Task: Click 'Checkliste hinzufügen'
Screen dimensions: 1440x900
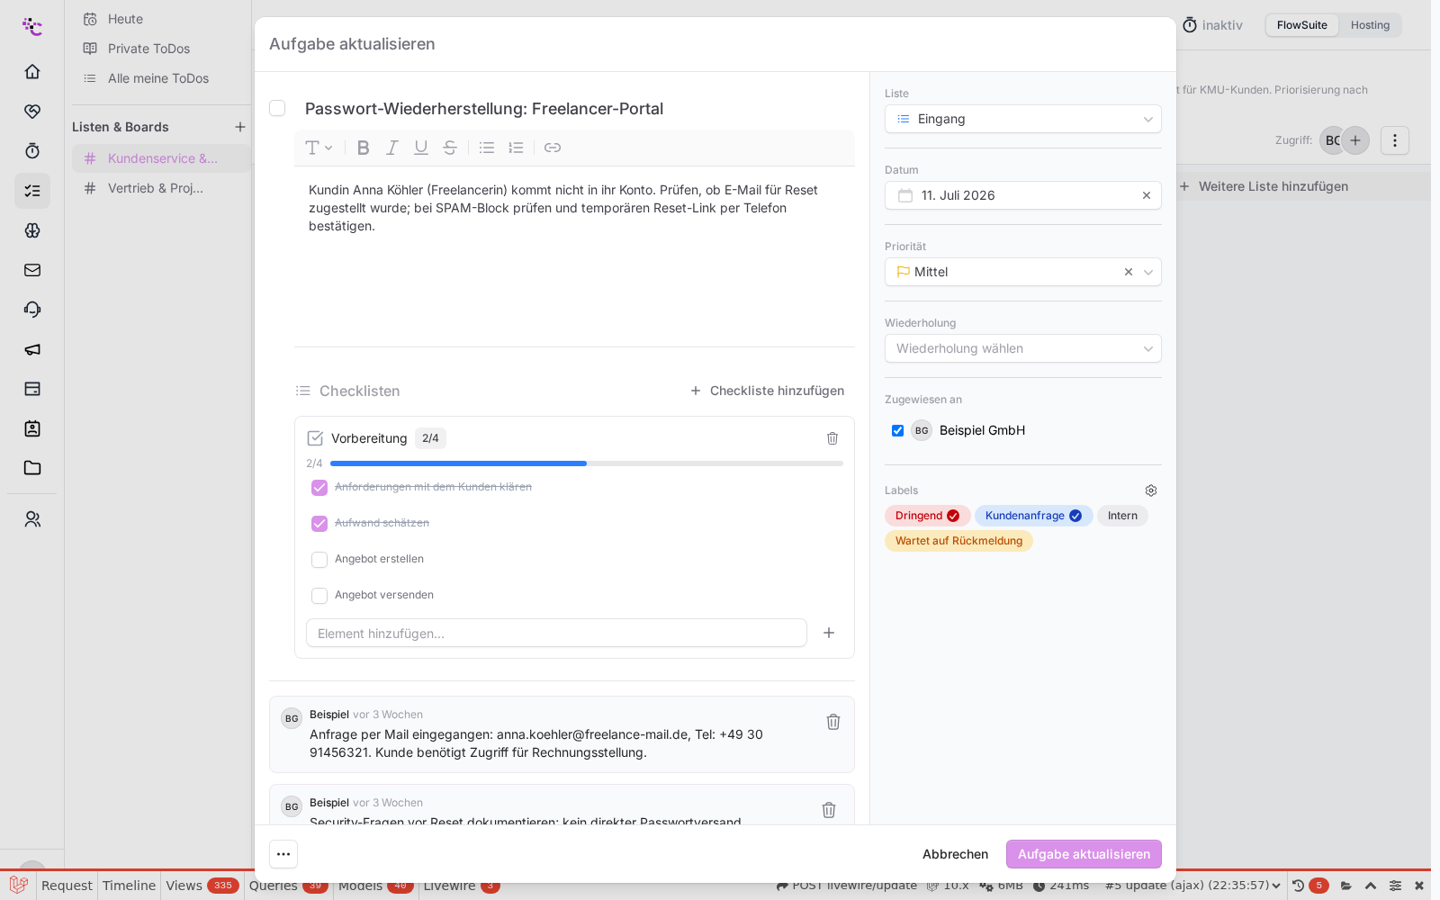Action: pyautogui.click(x=767, y=391)
